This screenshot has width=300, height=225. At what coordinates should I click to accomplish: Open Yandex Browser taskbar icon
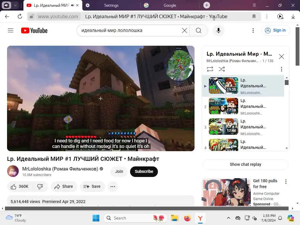(200, 218)
